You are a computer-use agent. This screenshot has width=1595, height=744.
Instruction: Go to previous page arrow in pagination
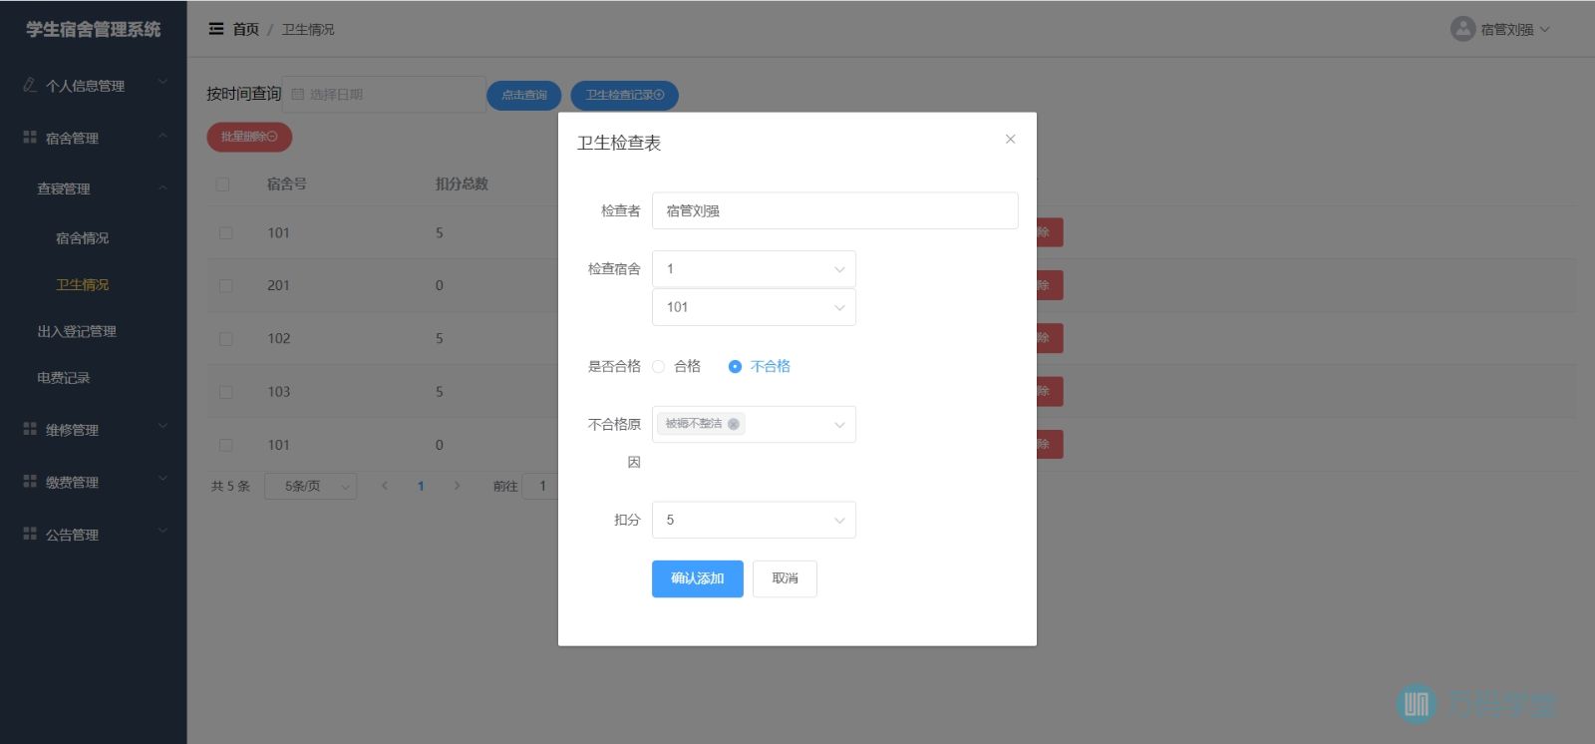pyautogui.click(x=385, y=486)
